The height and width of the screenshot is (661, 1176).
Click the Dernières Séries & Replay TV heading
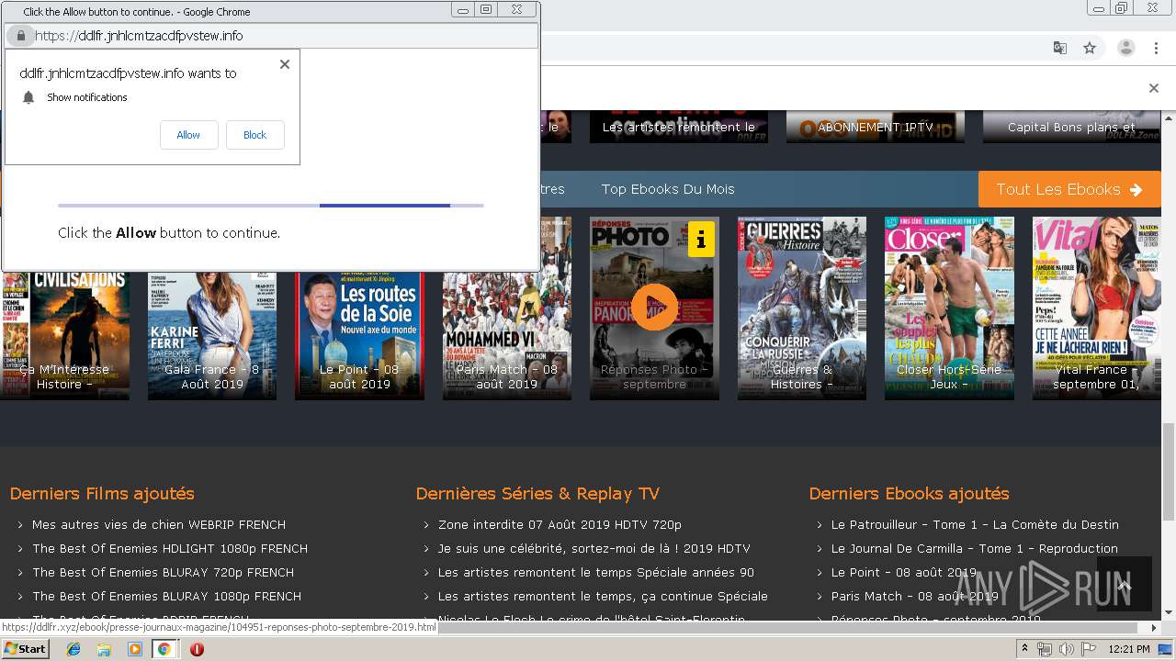click(537, 493)
